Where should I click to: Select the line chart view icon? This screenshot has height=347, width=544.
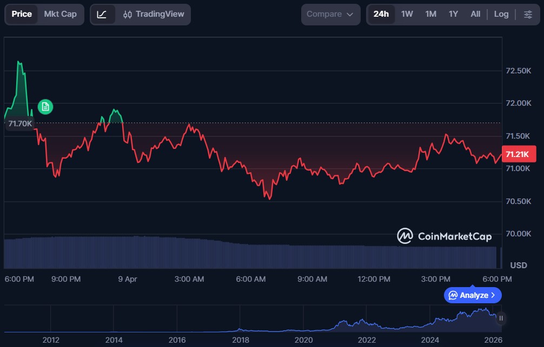point(101,14)
